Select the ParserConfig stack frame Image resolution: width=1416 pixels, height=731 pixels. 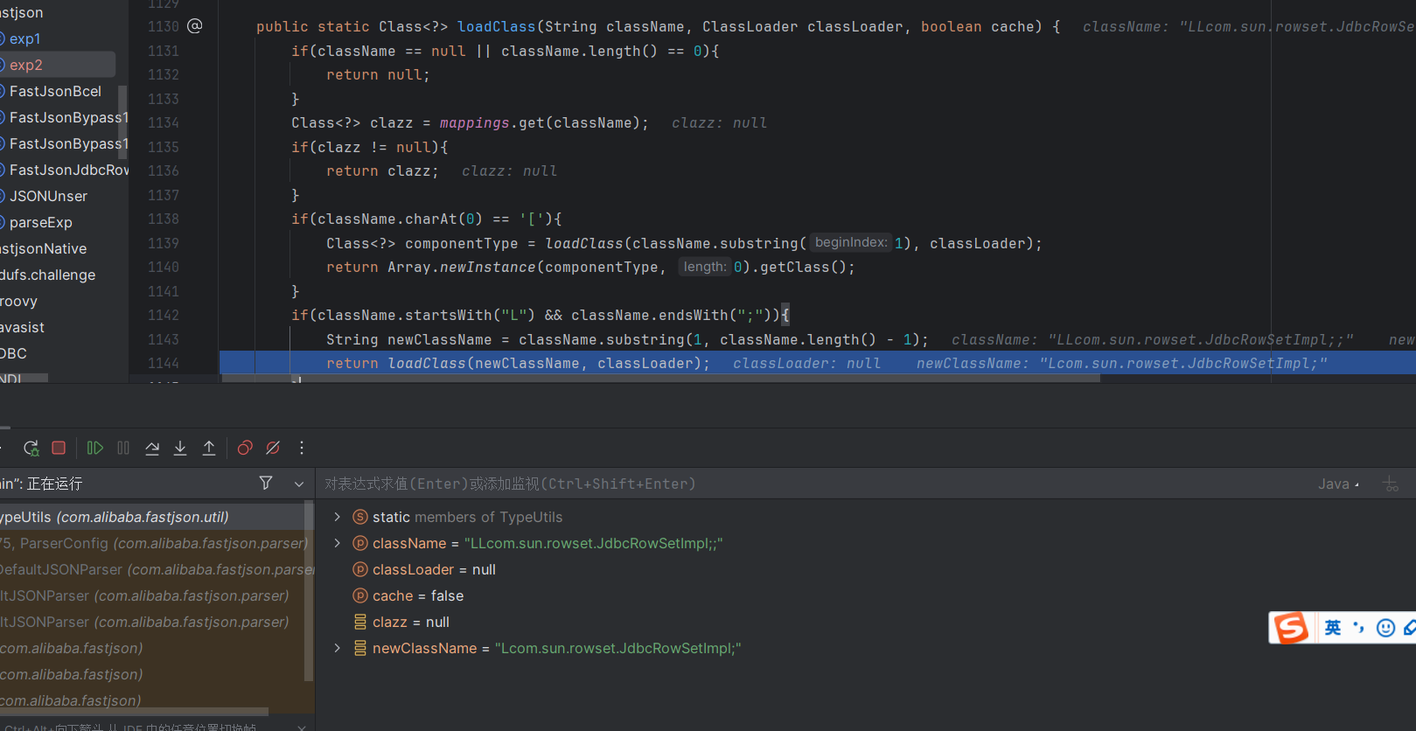coord(152,543)
